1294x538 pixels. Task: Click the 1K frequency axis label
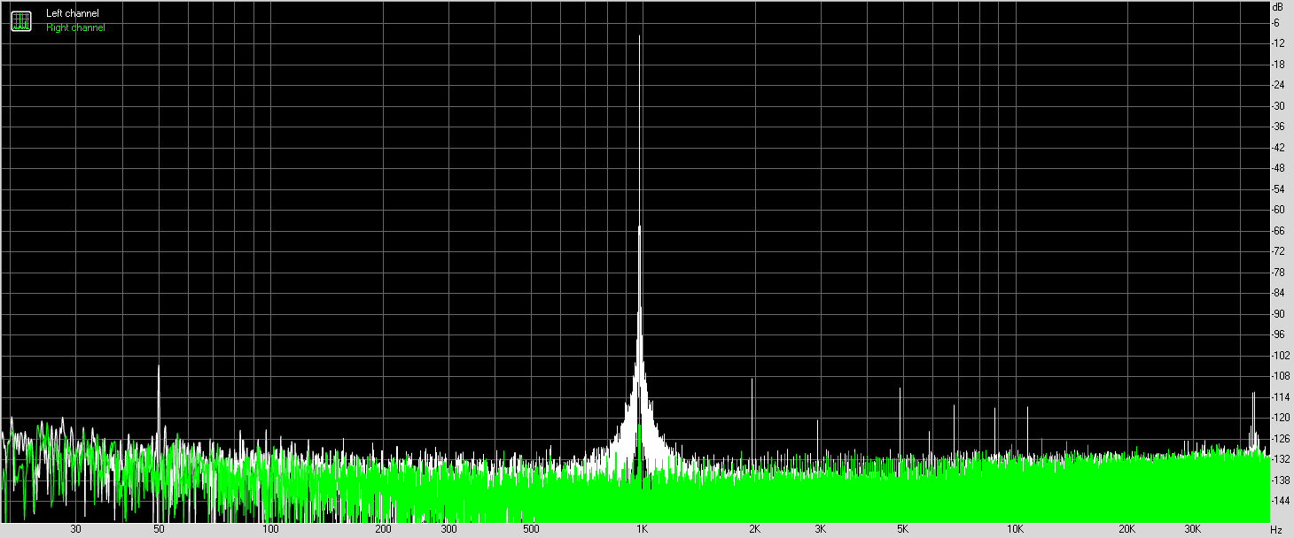click(642, 529)
